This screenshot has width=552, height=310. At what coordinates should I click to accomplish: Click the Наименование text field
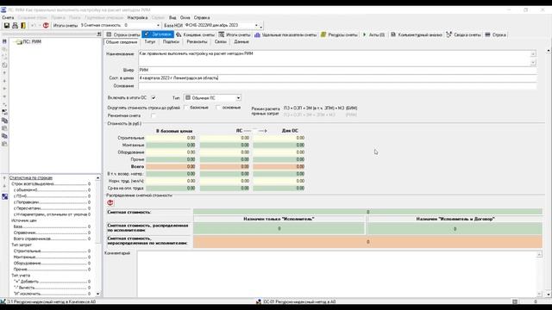coord(335,58)
